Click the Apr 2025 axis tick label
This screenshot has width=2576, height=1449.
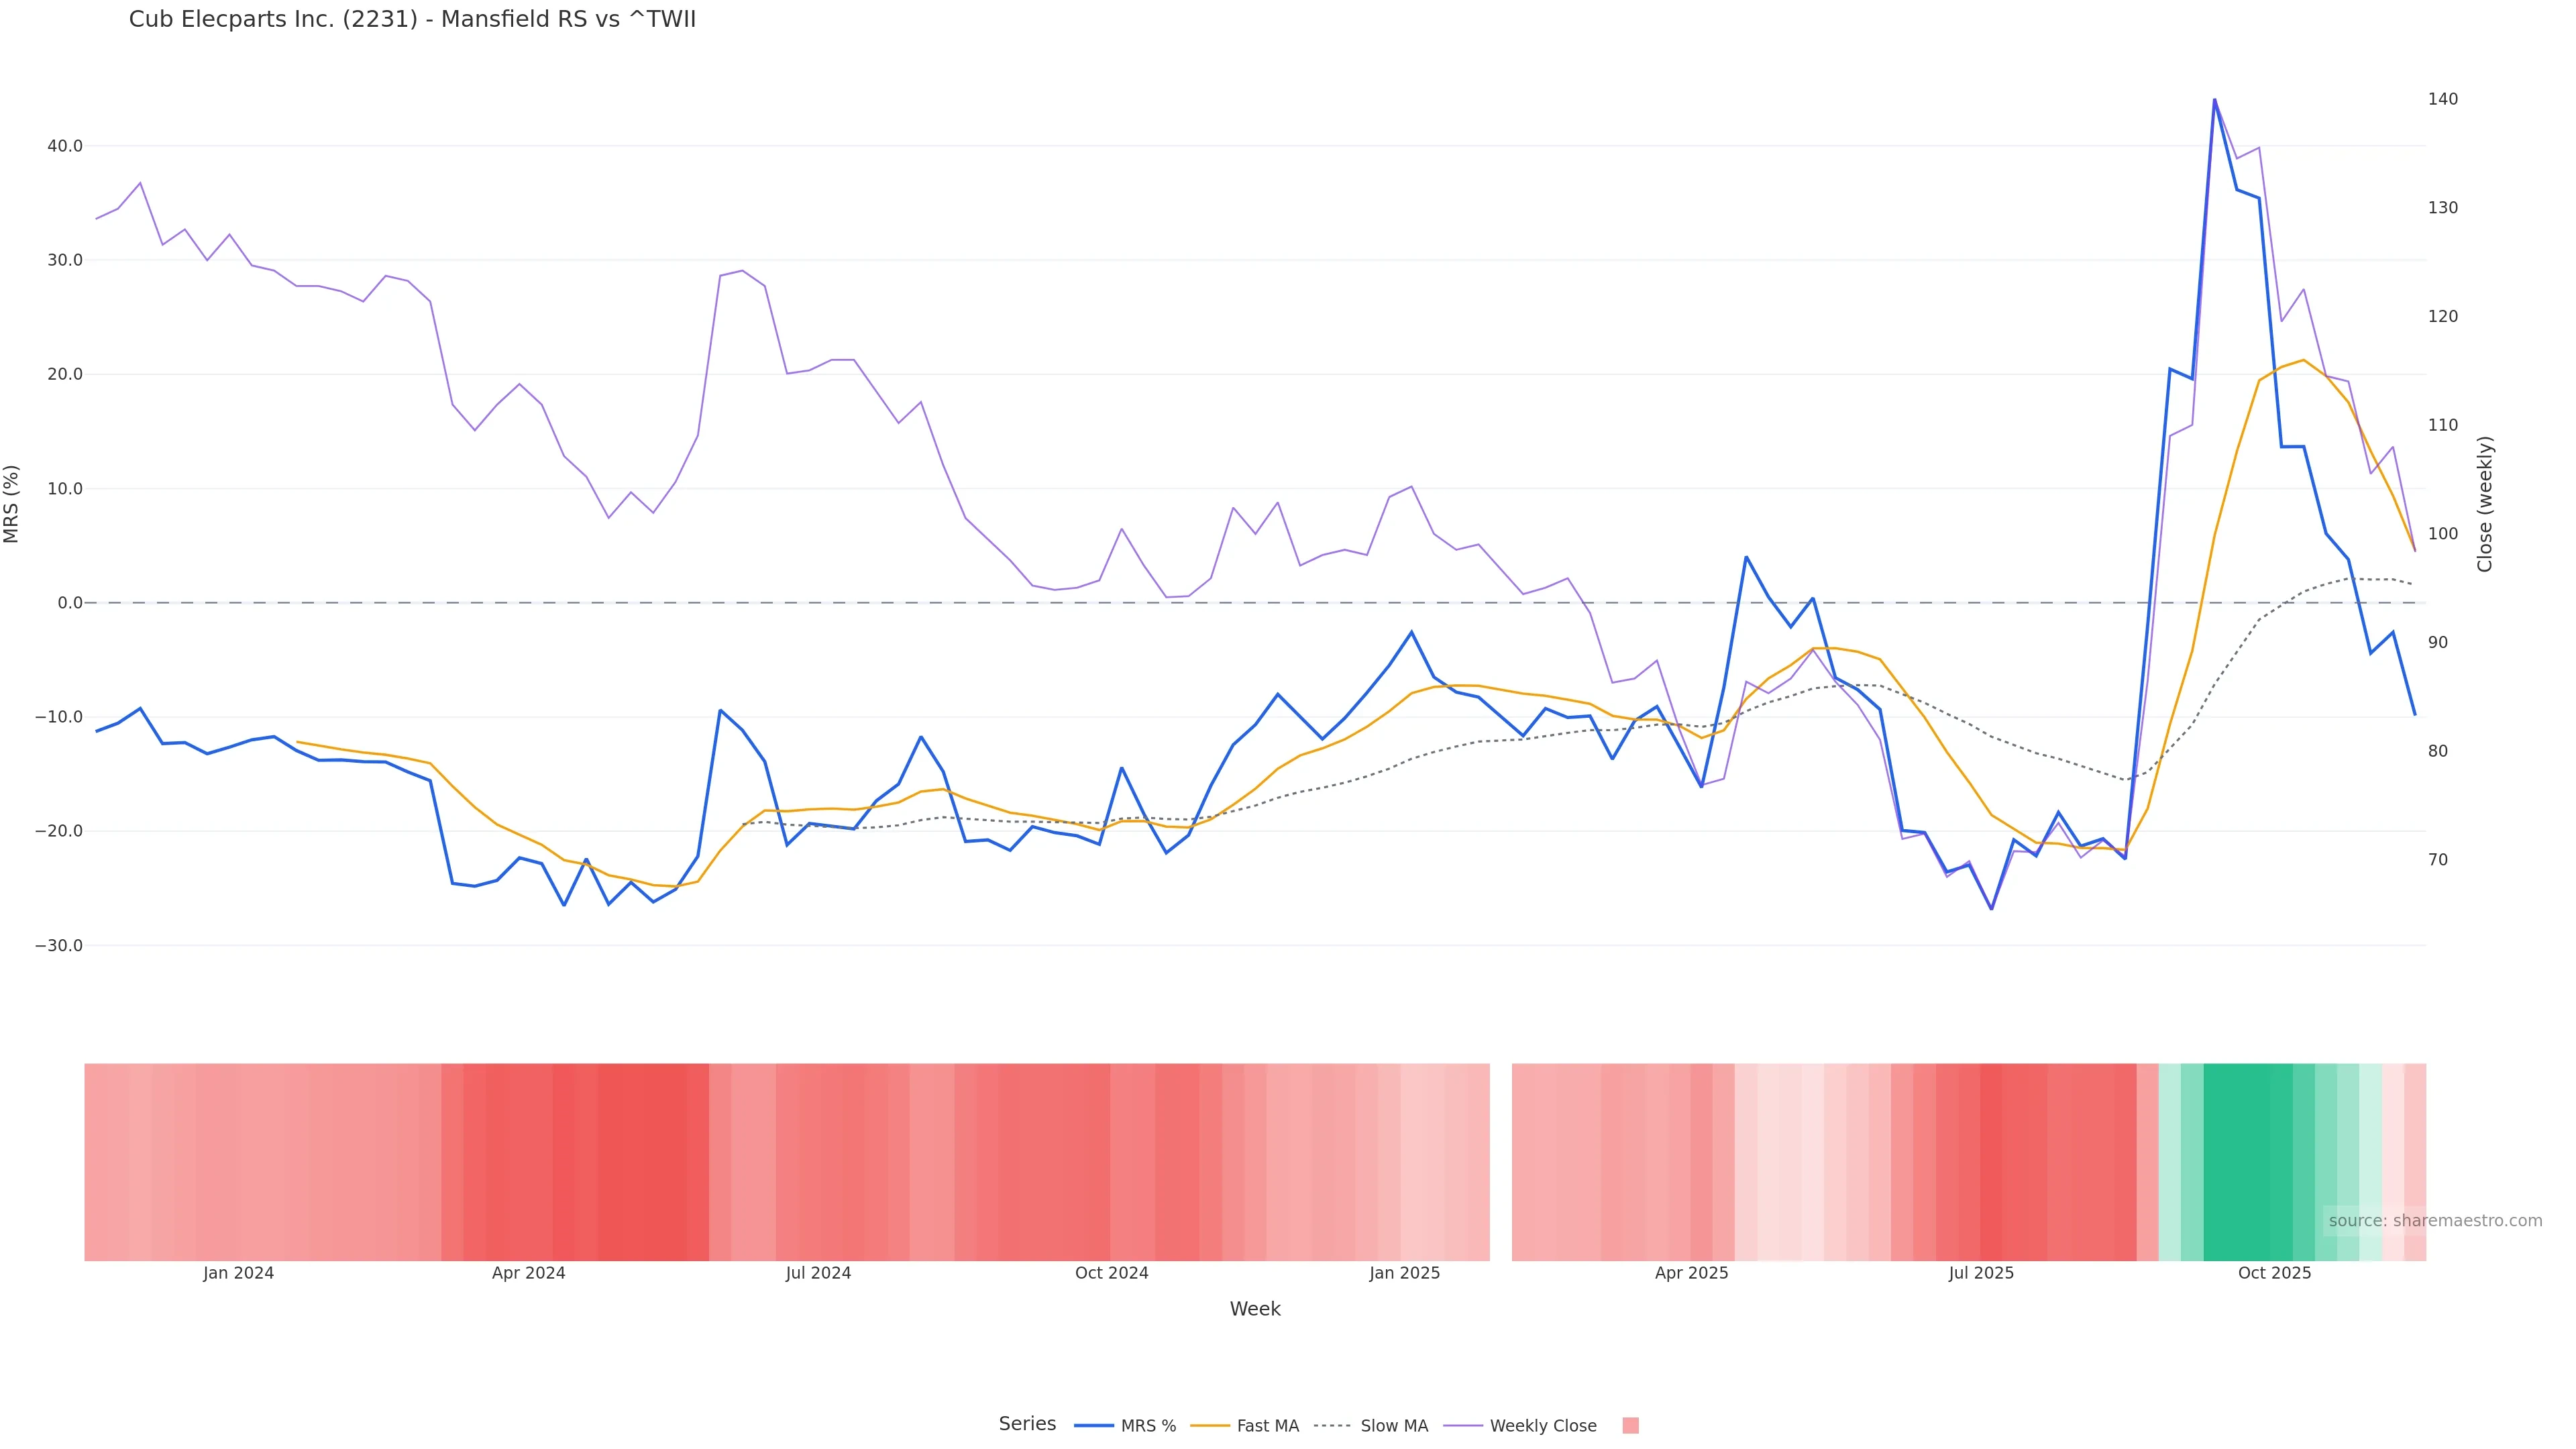pyautogui.click(x=1691, y=1273)
